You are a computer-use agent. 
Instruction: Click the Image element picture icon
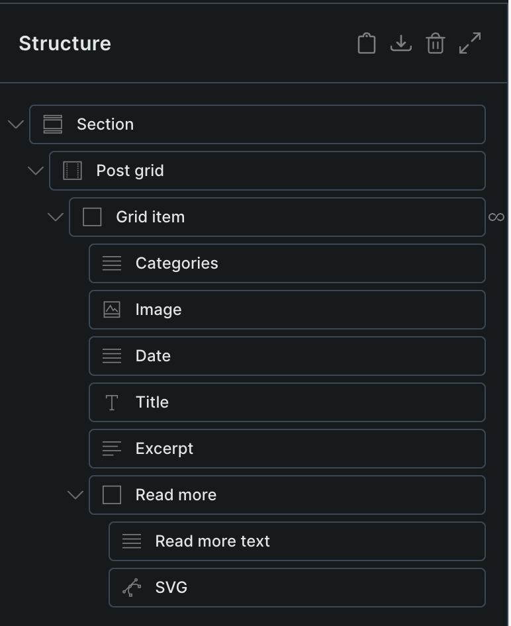pos(112,310)
